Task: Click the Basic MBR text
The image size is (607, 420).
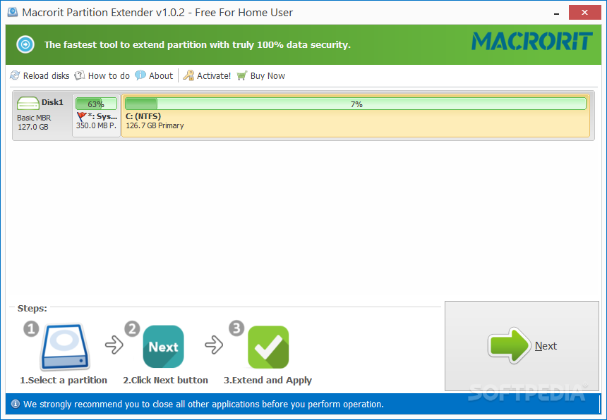Action: point(34,118)
